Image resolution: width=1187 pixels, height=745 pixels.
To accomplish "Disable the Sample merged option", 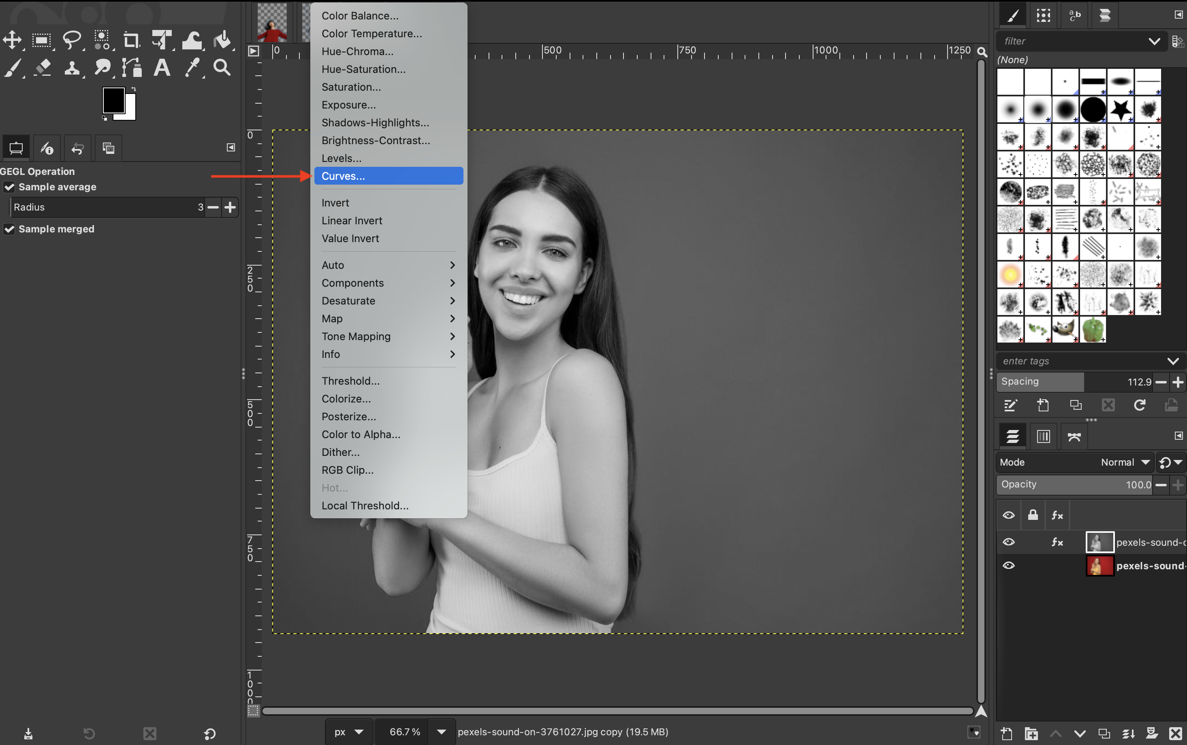I will pos(9,229).
